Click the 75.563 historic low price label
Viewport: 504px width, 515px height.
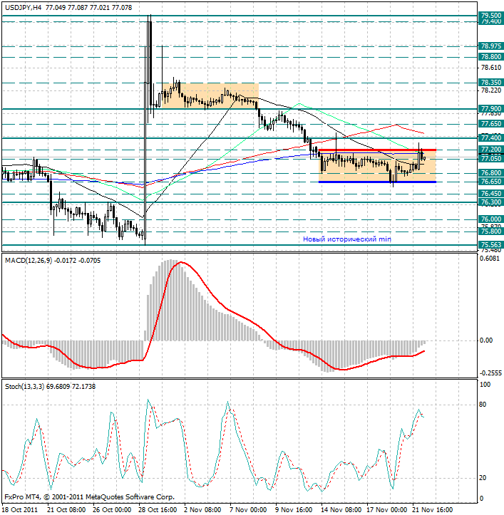coord(491,245)
